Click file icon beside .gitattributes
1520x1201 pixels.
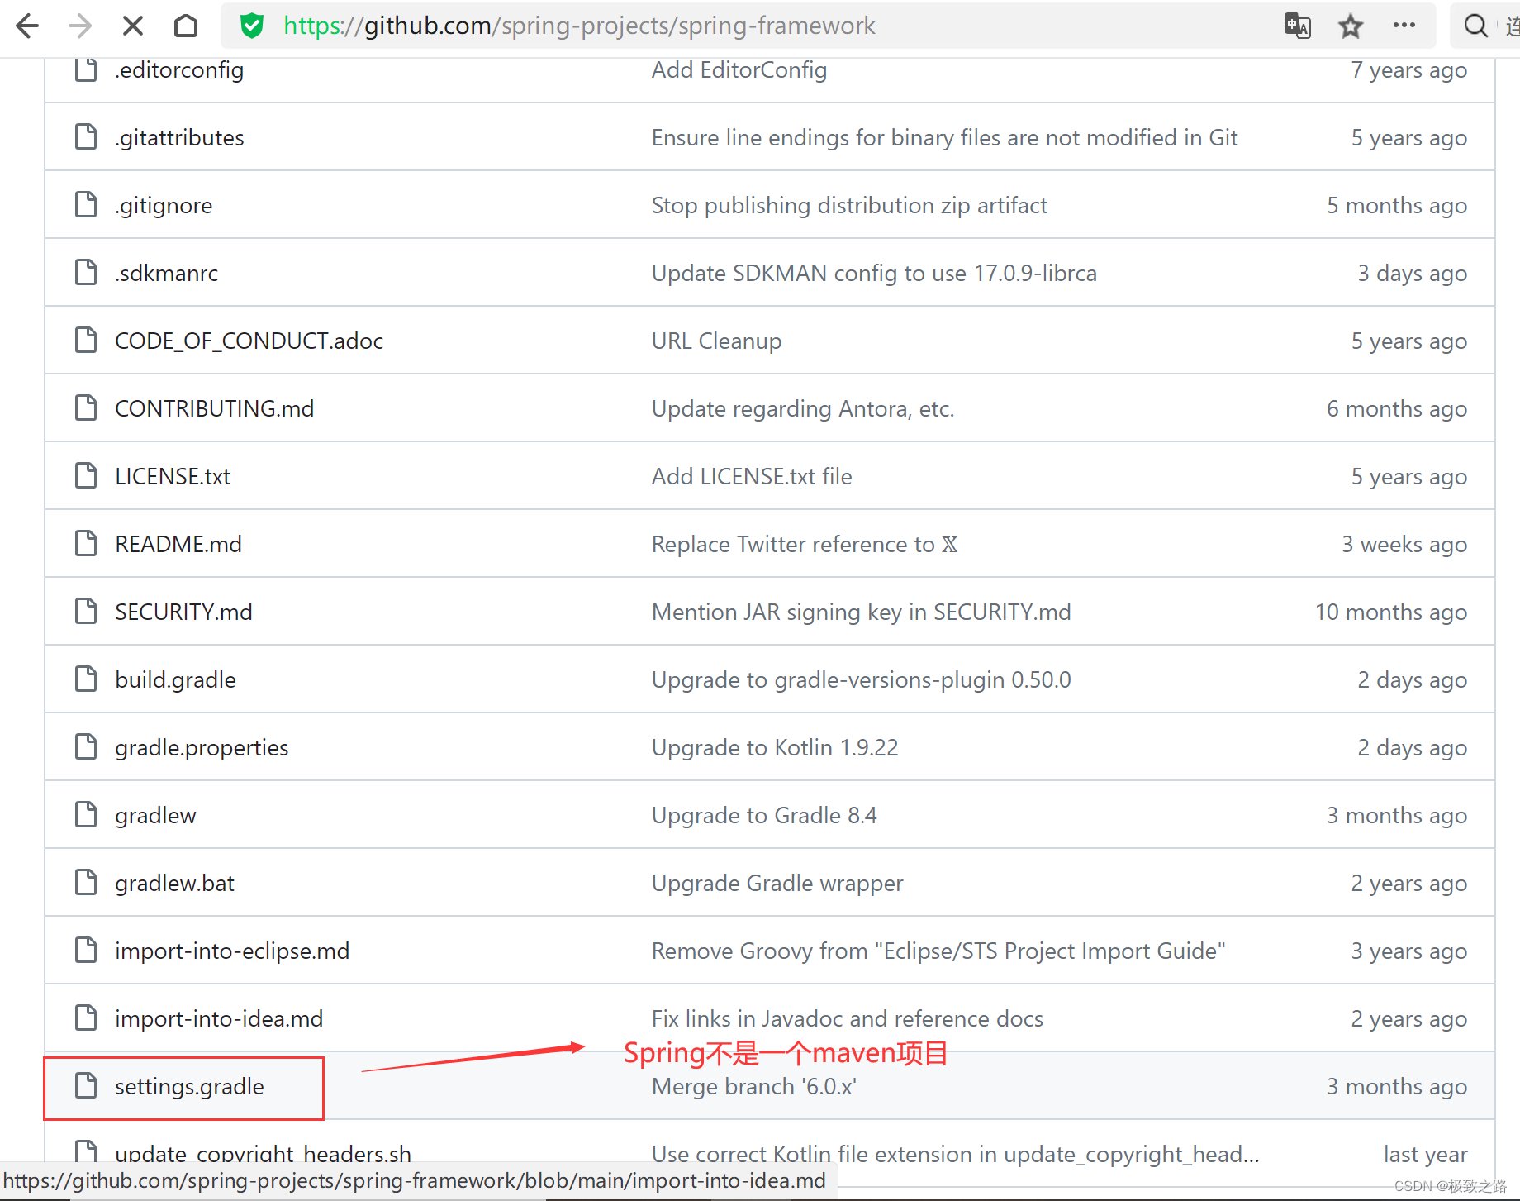(x=86, y=136)
